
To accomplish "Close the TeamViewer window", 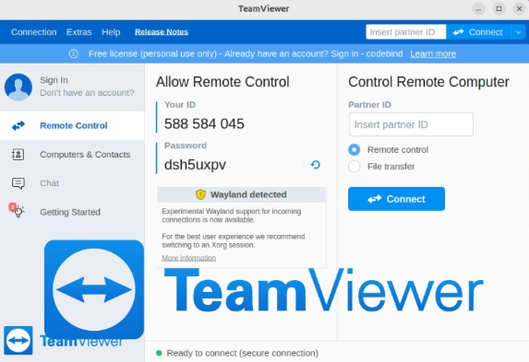I will (520, 9).
